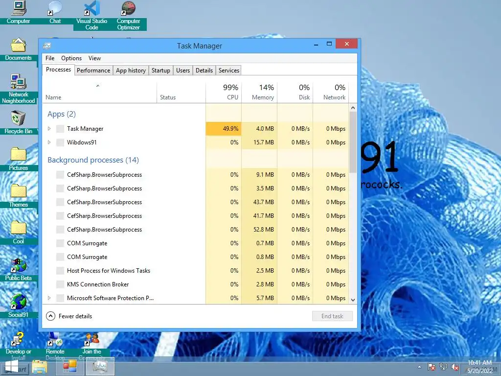Open the Documents folder icon
The width and height of the screenshot is (501, 376).
click(18, 49)
